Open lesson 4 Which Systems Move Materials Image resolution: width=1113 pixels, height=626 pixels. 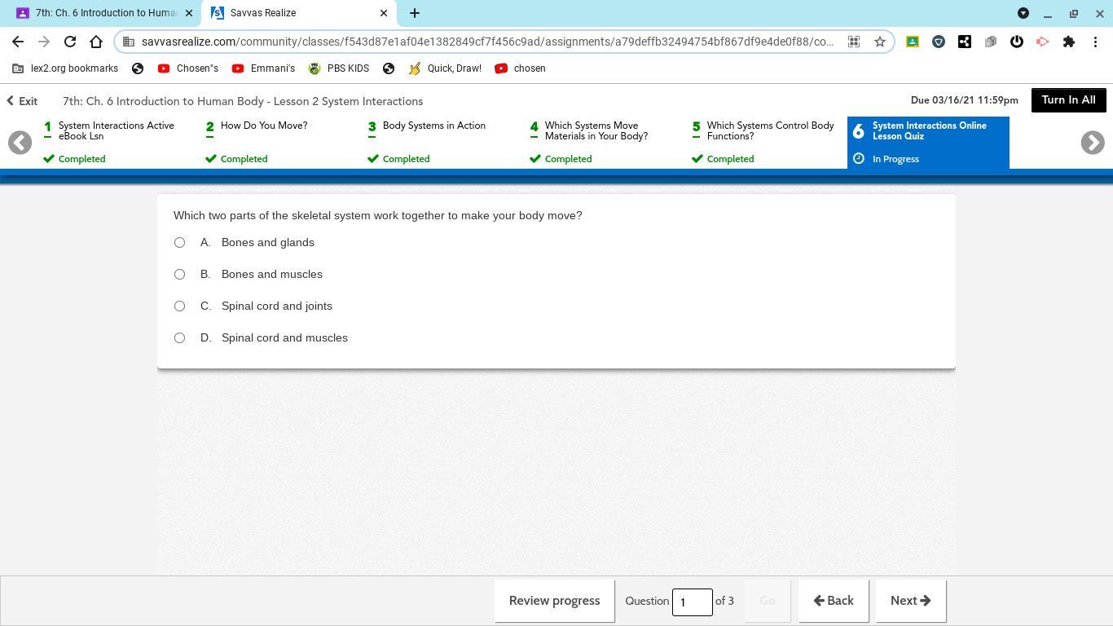coord(603,143)
